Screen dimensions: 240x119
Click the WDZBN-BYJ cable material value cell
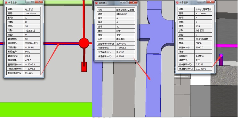point(32,43)
